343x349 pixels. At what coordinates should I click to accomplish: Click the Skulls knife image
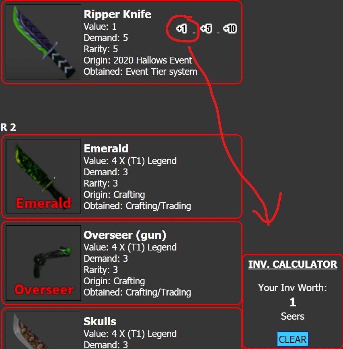point(43,331)
